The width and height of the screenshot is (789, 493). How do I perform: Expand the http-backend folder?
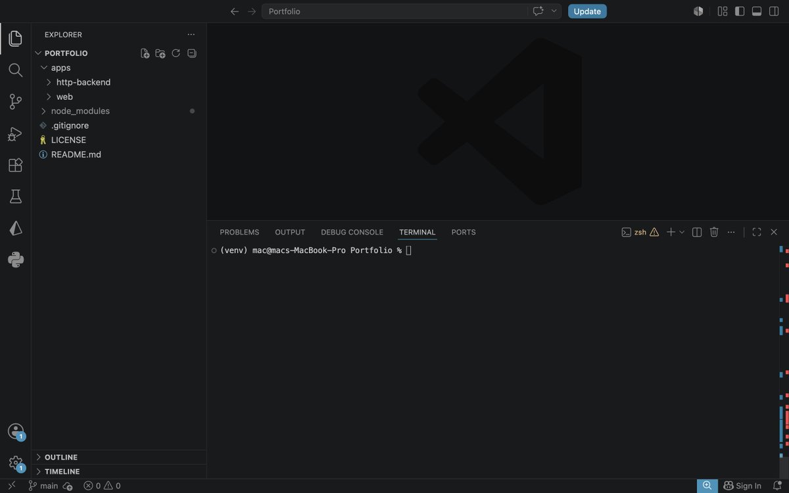pos(49,82)
